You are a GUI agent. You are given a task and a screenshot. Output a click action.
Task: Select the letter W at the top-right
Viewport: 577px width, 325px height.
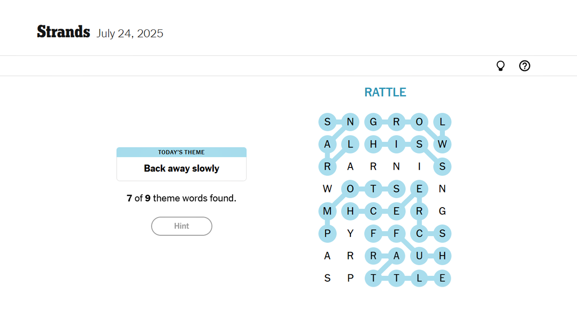tap(442, 144)
